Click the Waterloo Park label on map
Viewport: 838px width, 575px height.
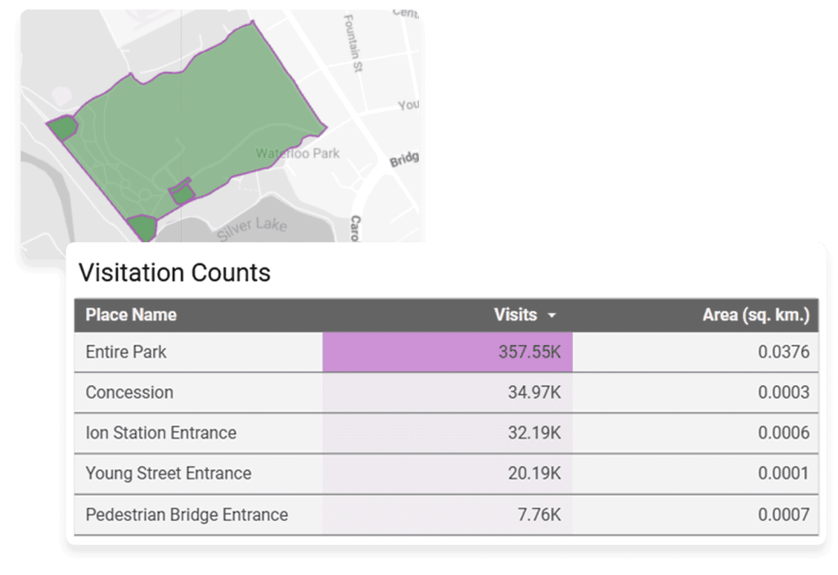tap(297, 153)
